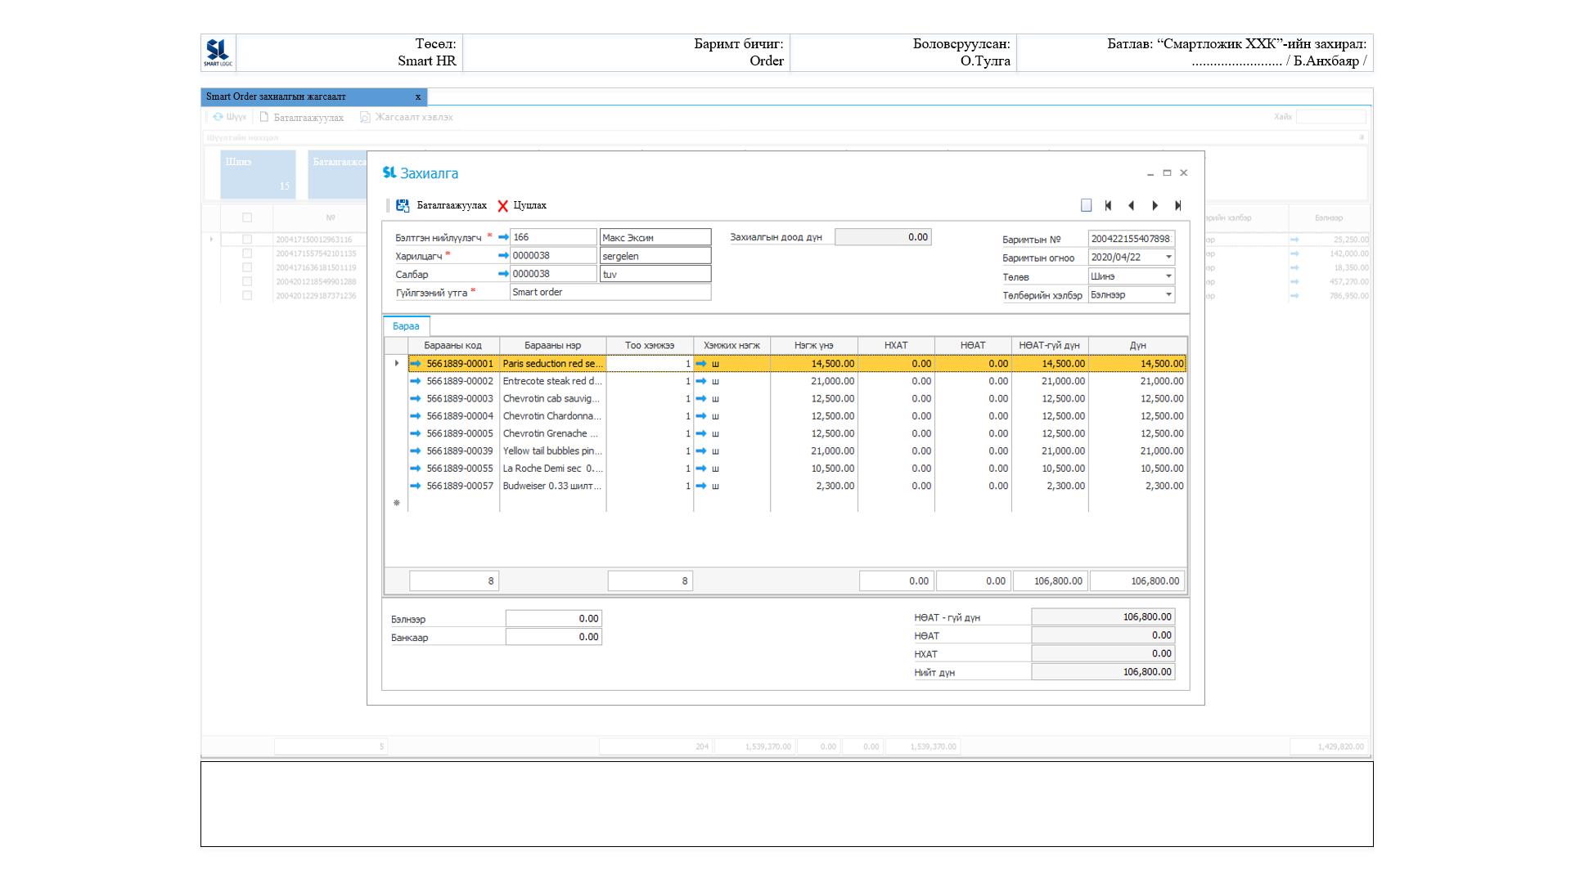Screen dimensions: 1571x883
Task: Click the lookup arrow beside code 5661889-00005
Action: [416, 433]
